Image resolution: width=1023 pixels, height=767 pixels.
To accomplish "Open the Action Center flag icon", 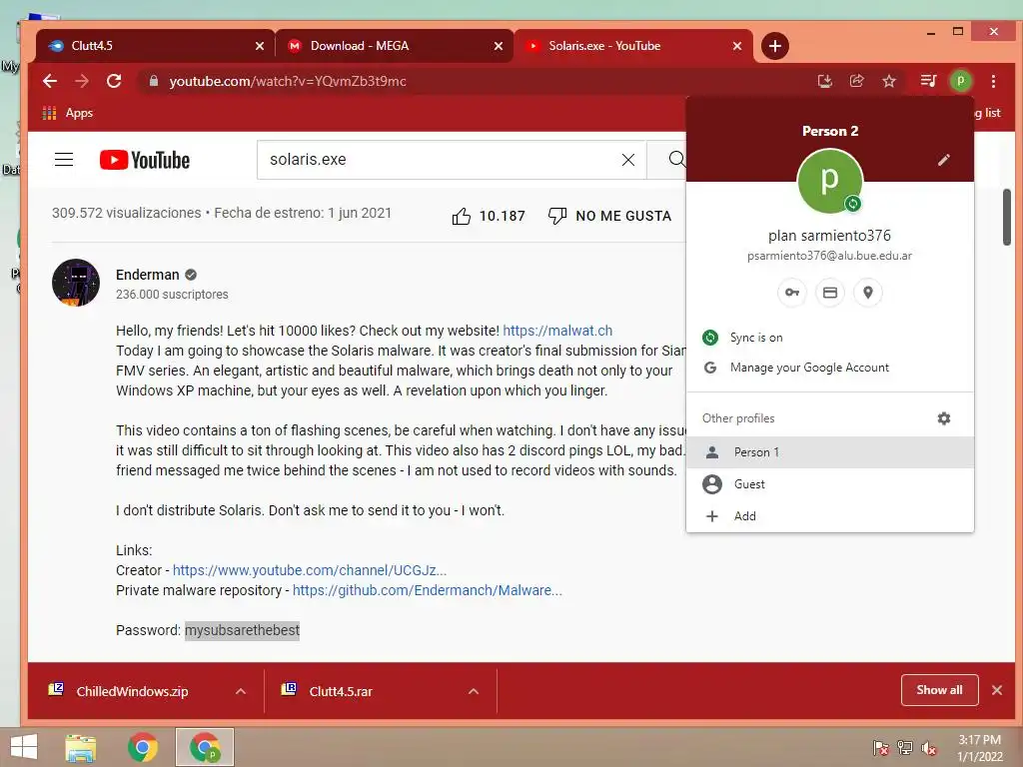I will 881,748.
